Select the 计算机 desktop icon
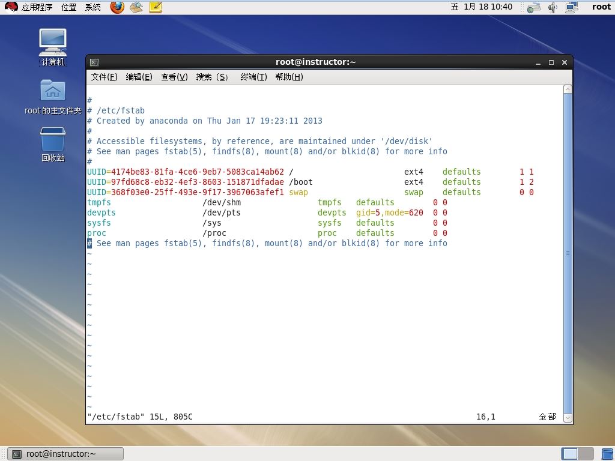The image size is (615, 461). (53, 47)
